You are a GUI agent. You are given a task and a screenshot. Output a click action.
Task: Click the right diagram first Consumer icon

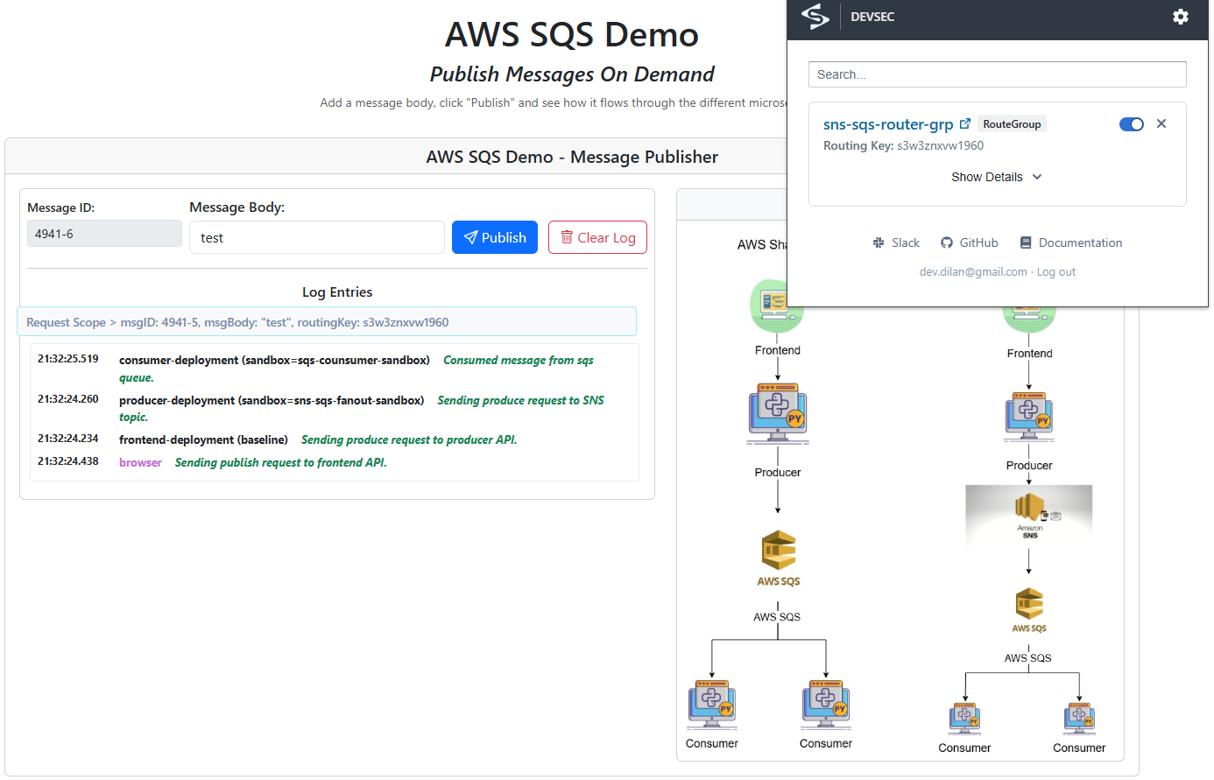pos(964,719)
